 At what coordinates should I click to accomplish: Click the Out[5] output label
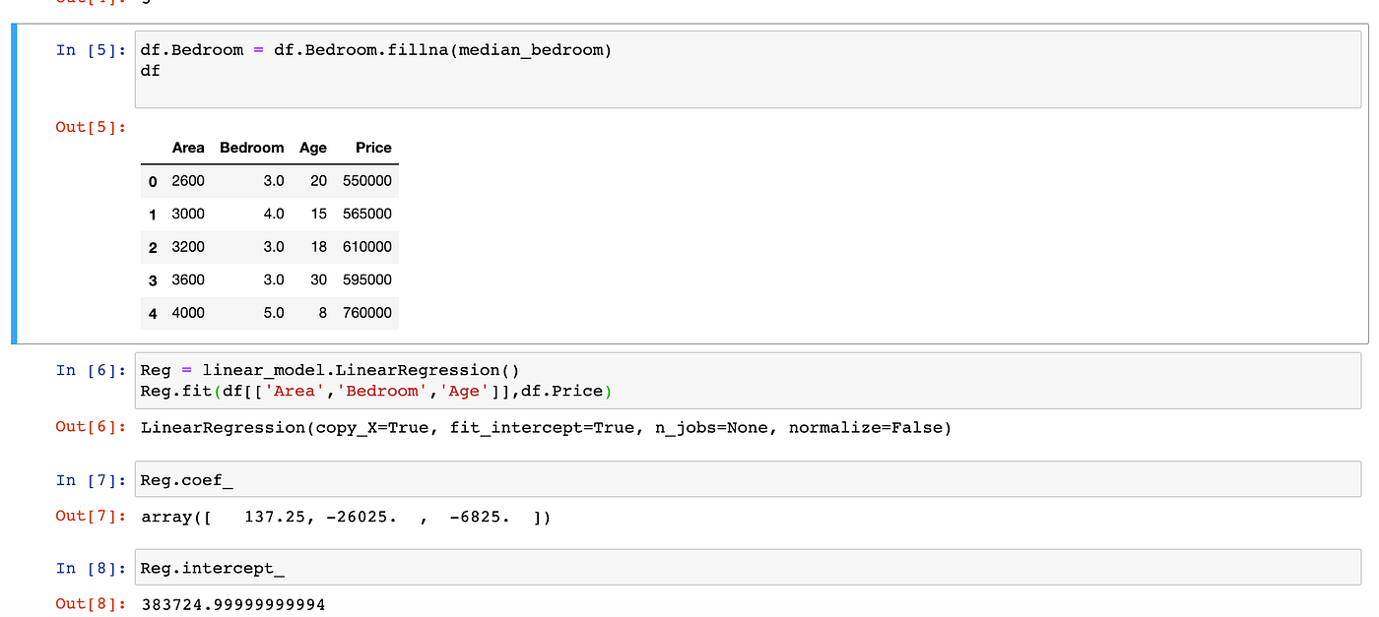[91, 127]
